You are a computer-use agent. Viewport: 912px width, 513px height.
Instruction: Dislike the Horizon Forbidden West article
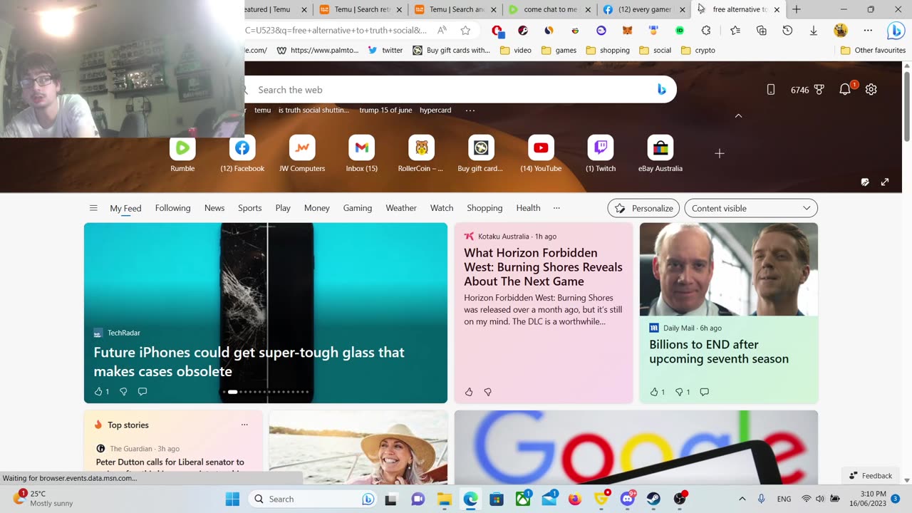[x=488, y=392]
